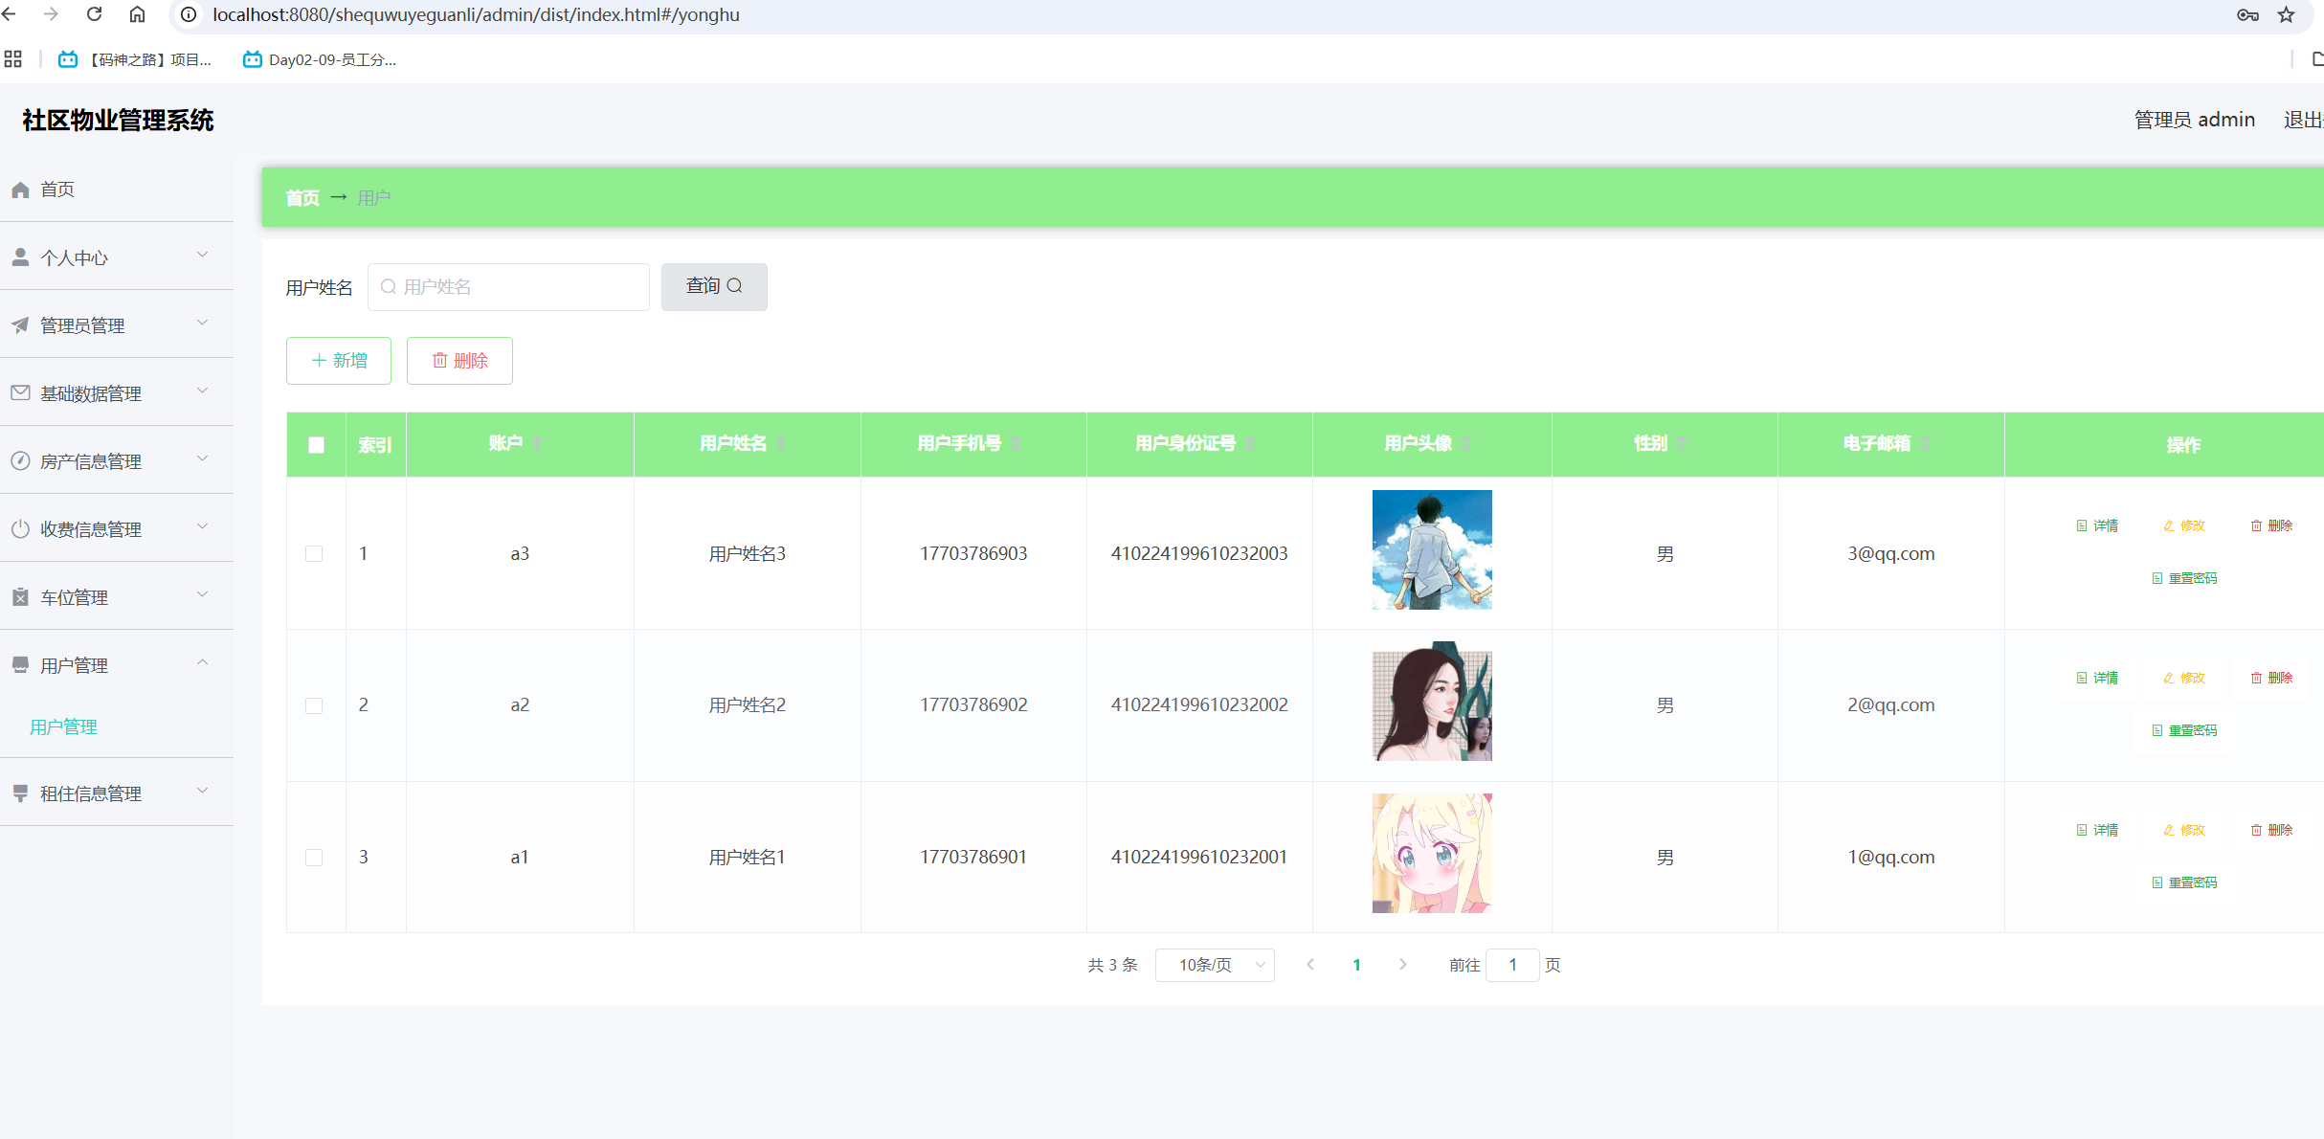Screen dimensions: 2324x1139
Task: Toggle the select-all checkbox in table header
Action: coord(316,444)
